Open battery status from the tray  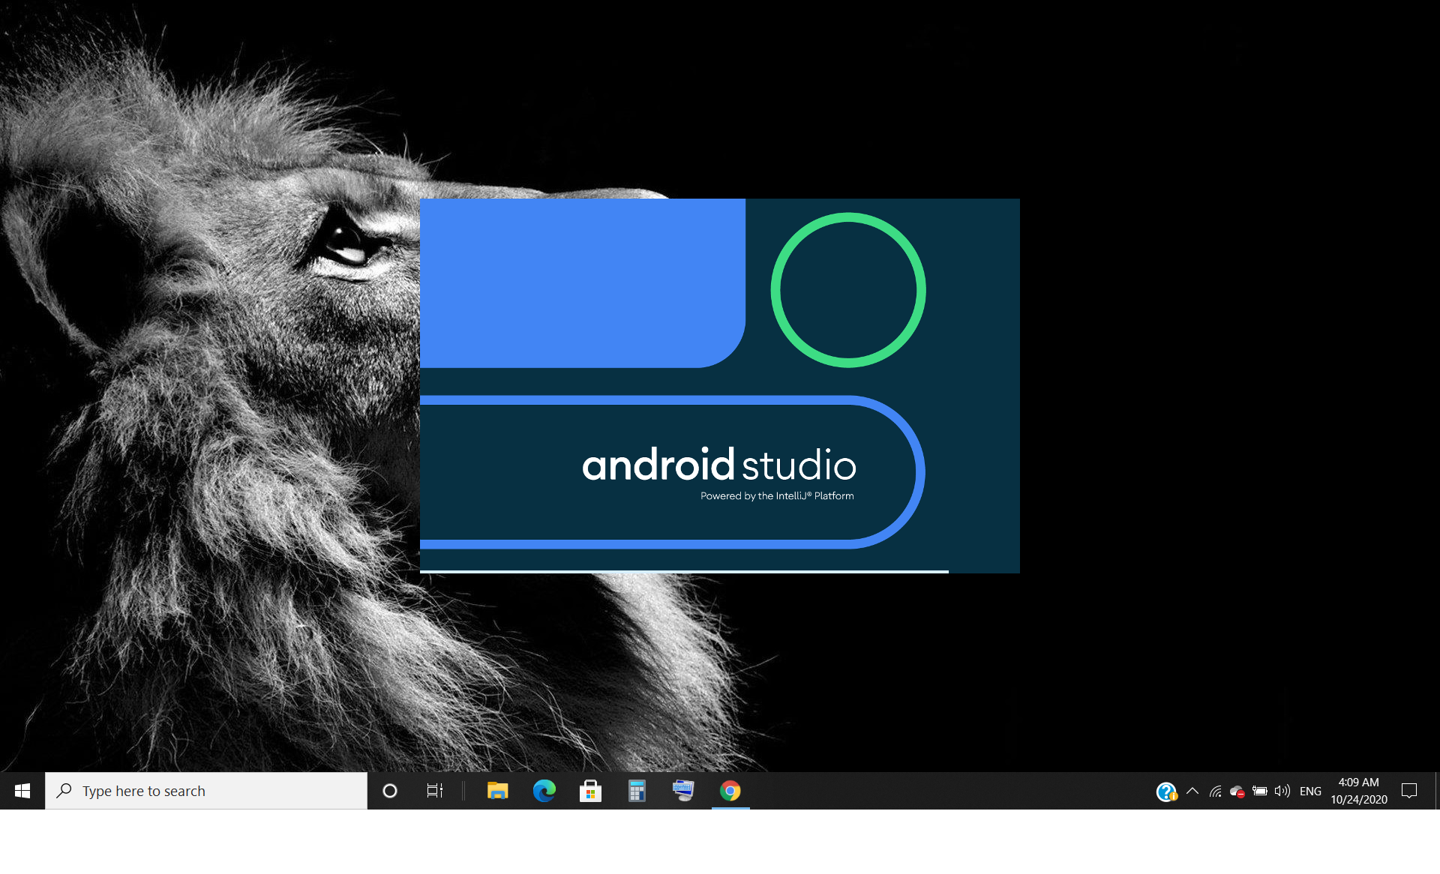pyautogui.click(x=1260, y=791)
